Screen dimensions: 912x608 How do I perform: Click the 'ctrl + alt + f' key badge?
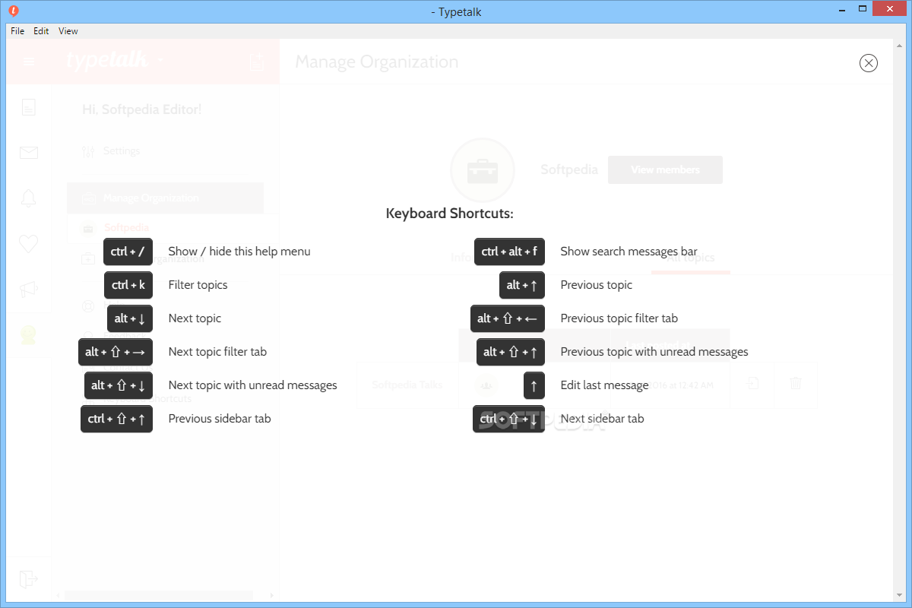coord(509,252)
